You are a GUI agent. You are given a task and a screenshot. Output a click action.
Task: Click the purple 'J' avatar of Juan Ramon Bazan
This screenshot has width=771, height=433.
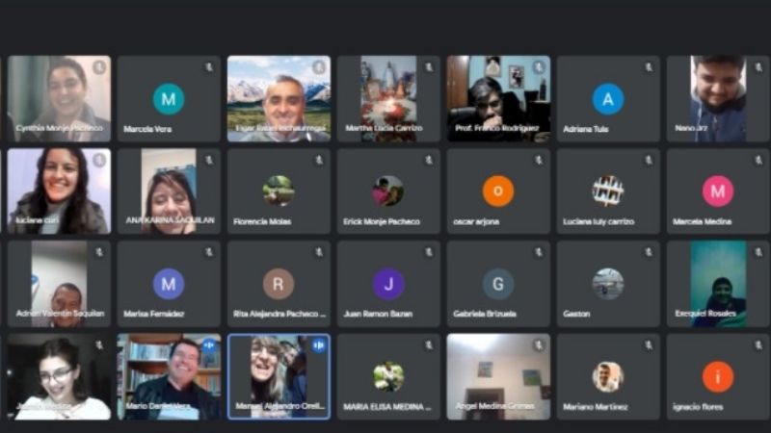point(388,283)
